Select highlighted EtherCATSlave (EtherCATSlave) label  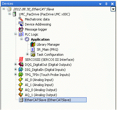click(x=56, y=100)
